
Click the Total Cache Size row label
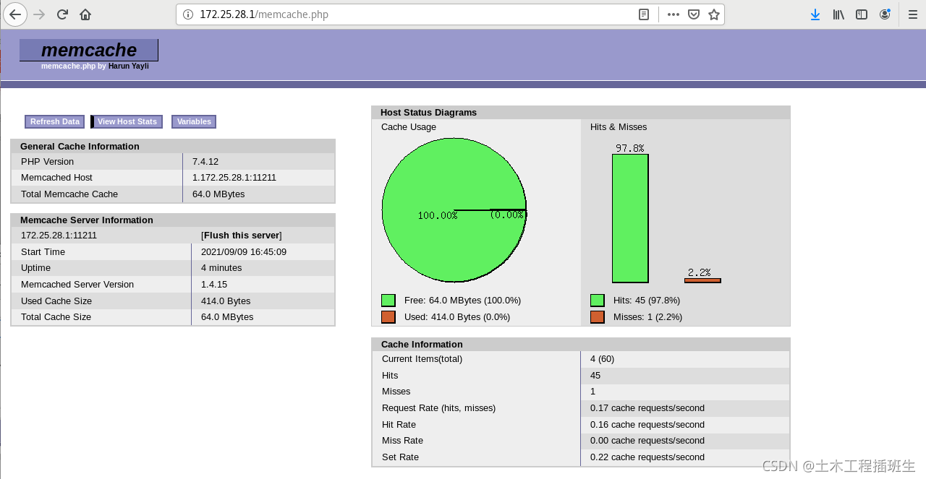[x=56, y=317]
